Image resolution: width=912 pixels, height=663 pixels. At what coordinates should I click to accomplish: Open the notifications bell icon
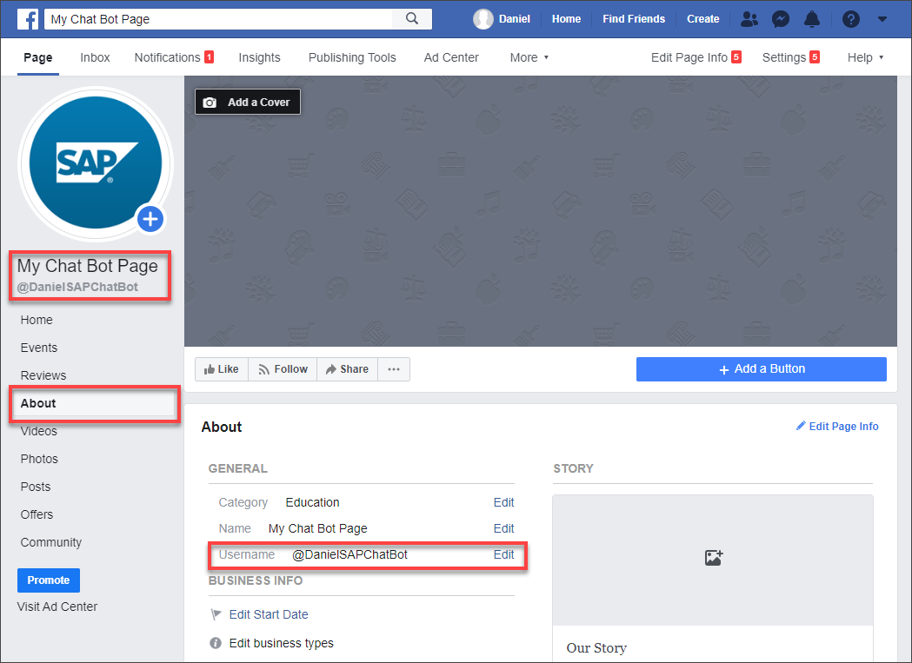[812, 19]
